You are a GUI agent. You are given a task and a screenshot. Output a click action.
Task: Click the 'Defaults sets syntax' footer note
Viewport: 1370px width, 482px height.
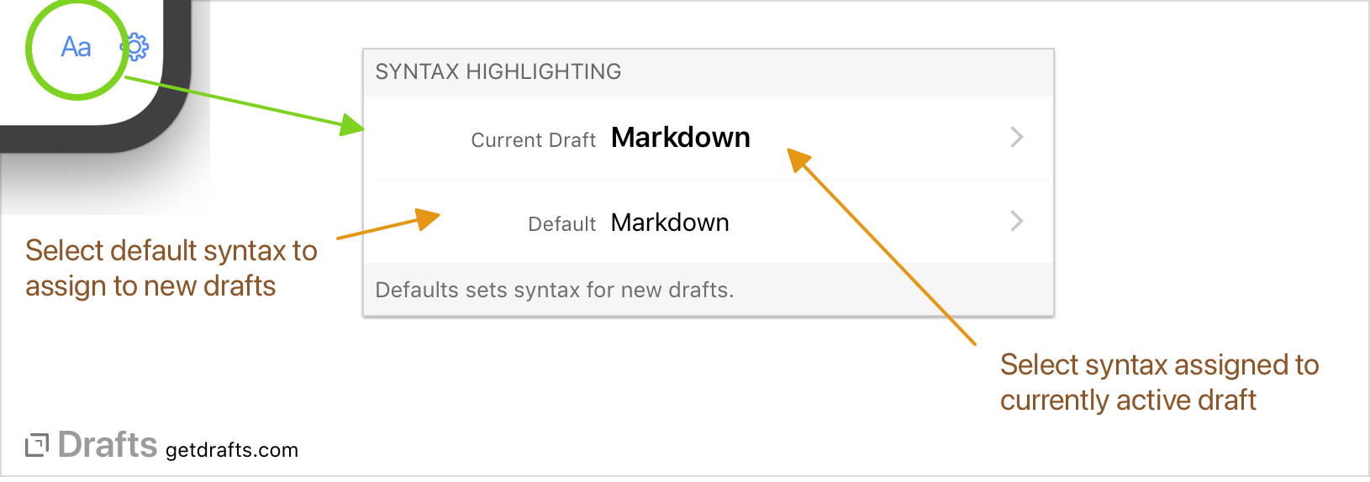555,291
